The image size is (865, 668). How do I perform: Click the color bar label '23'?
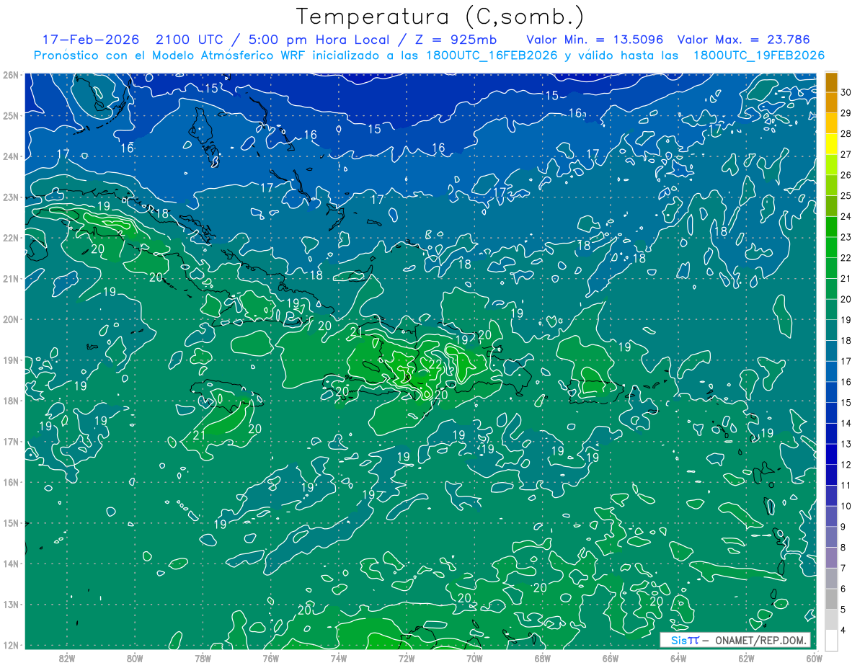[846, 237]
